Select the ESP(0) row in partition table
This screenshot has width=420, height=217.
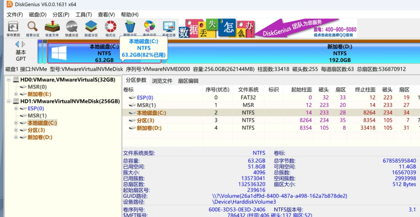(145, 98)
